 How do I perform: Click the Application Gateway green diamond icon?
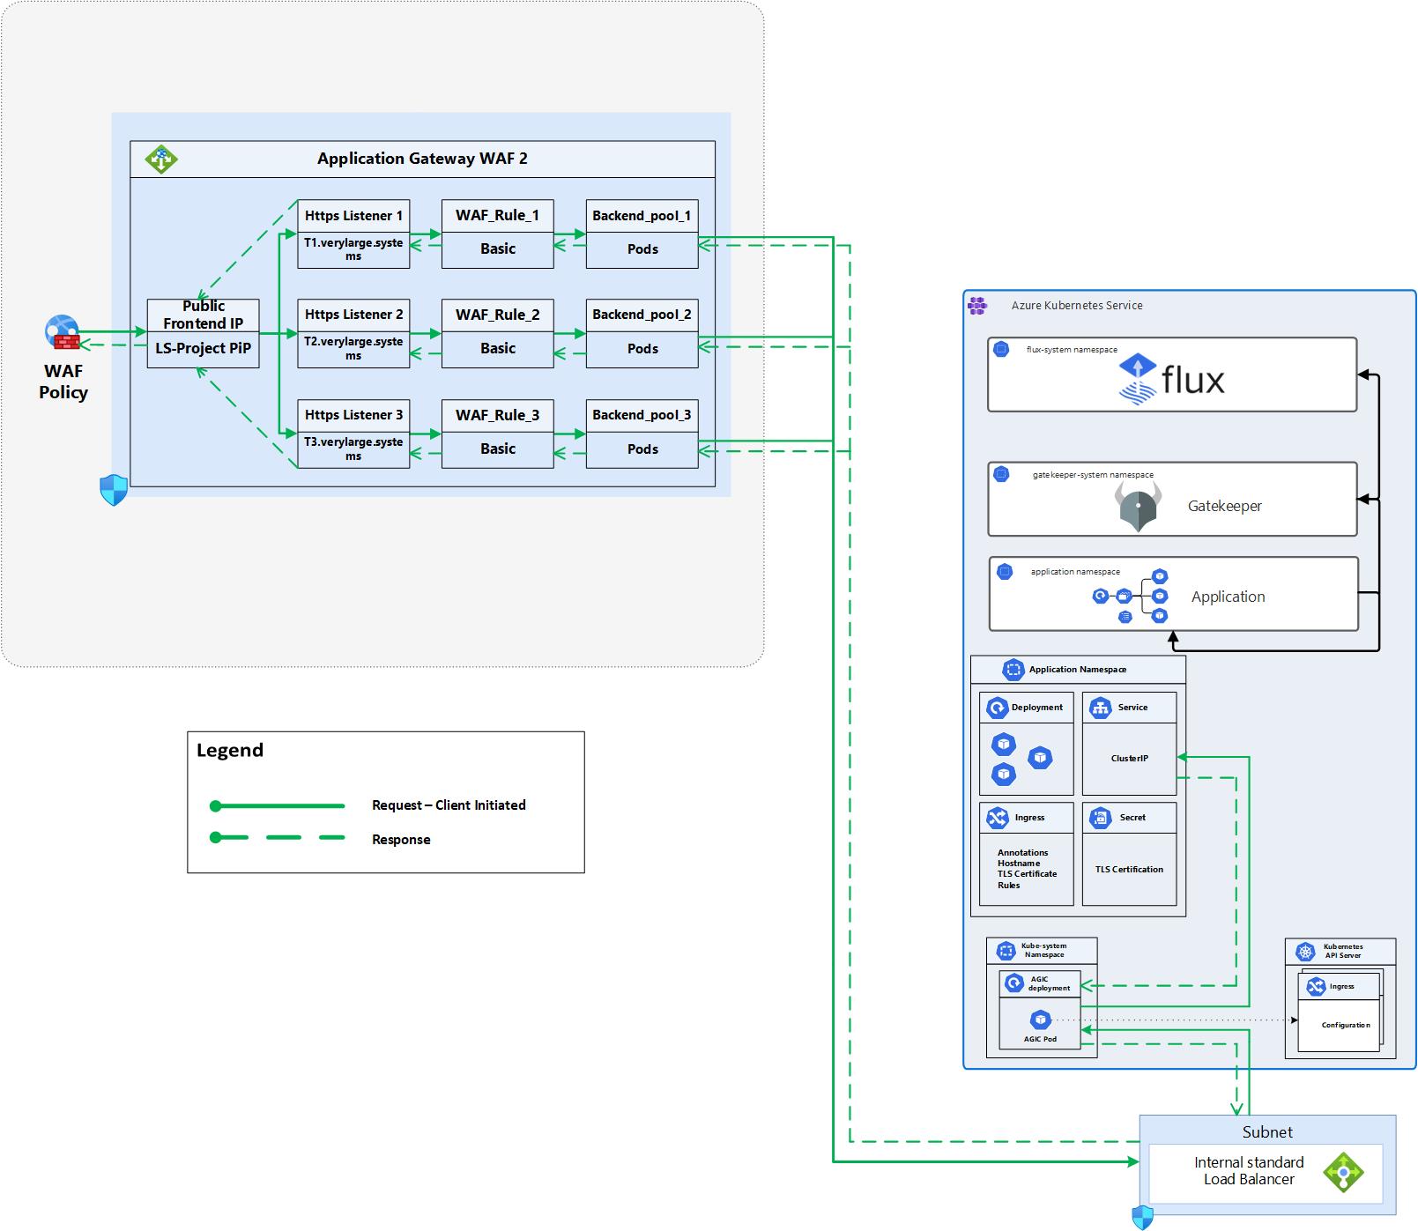(x=161, y=159)
